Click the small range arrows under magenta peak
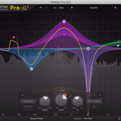Screen dimensions: 121x121 64,35
